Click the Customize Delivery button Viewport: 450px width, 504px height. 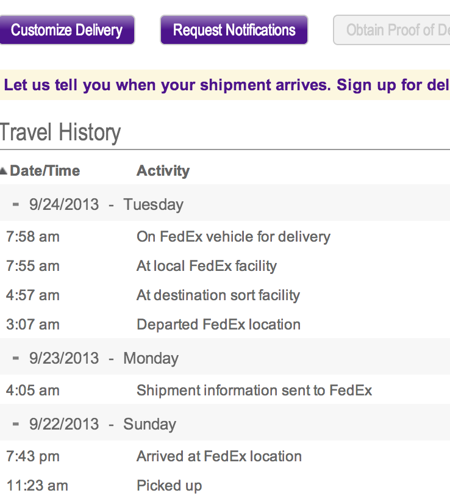click(x=66, y=30)
